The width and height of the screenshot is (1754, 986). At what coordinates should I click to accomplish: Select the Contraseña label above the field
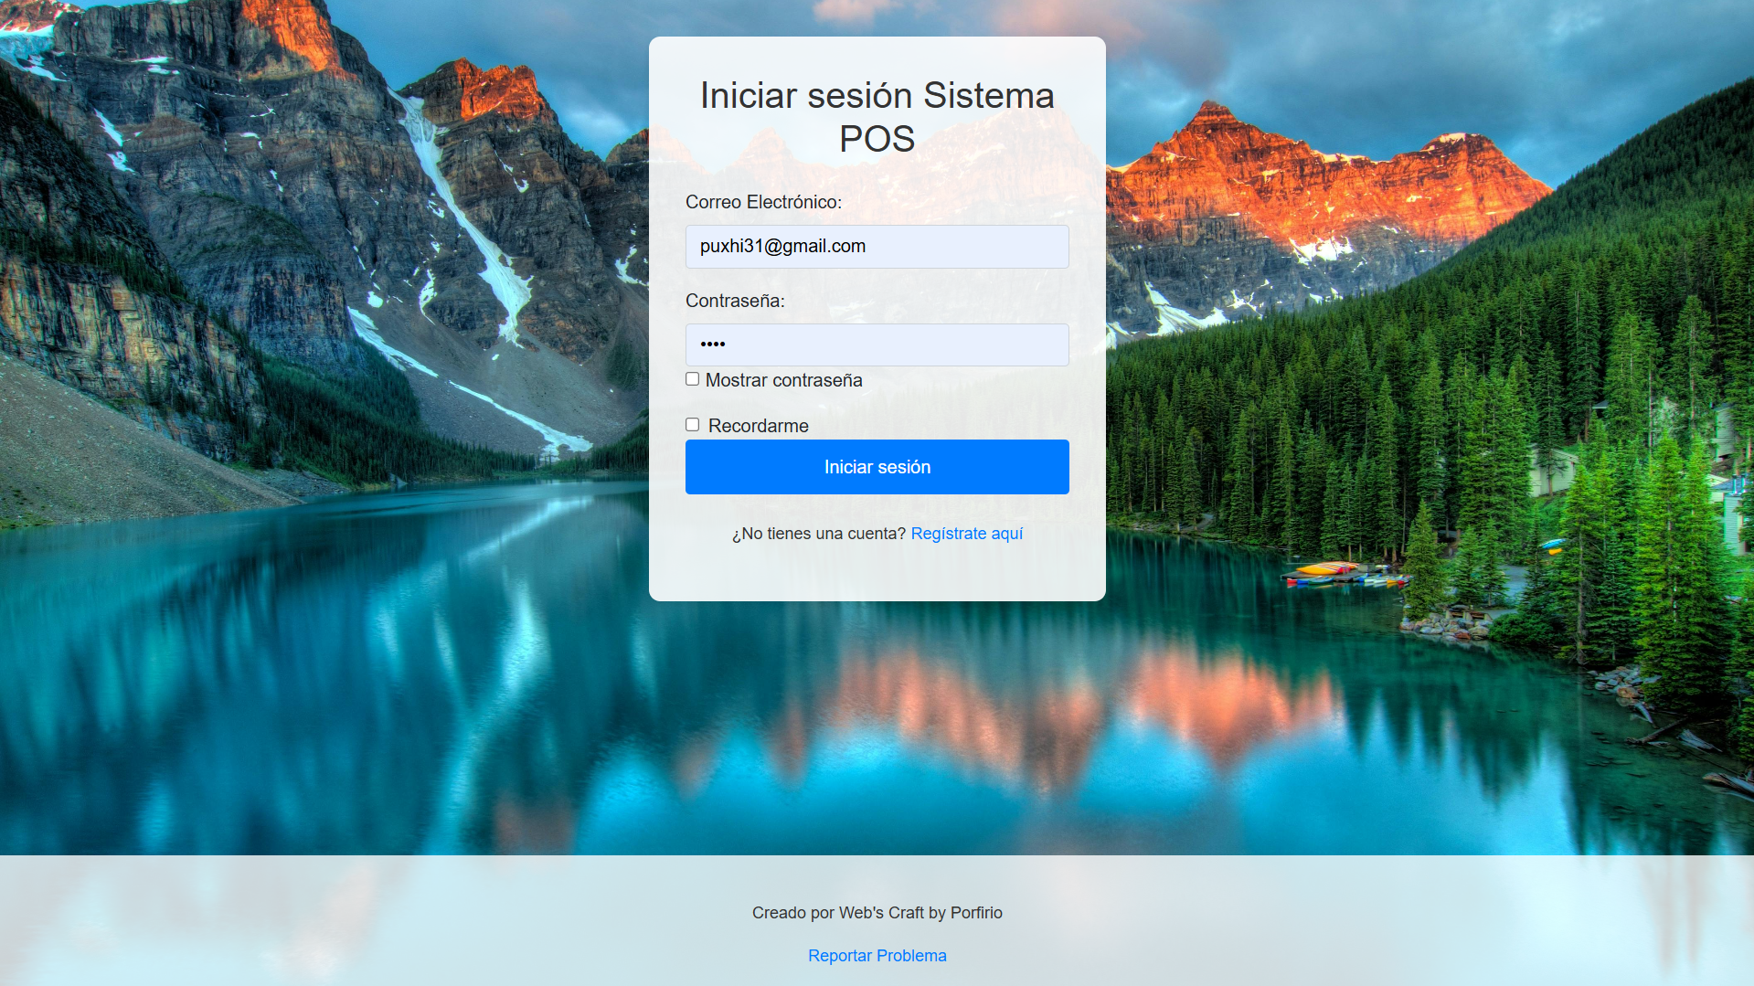pyautogui.click(x=735, y=301)
